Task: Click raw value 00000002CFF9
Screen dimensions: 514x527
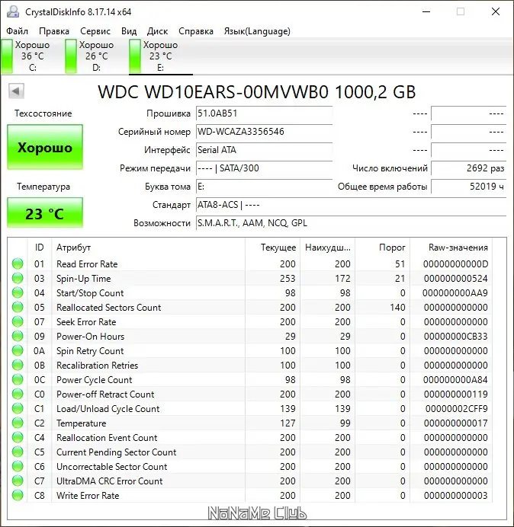Action: tap(457, 409)
